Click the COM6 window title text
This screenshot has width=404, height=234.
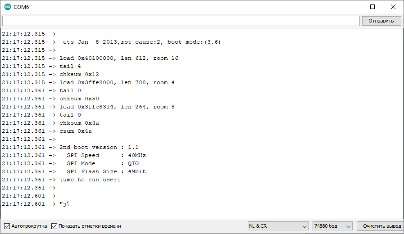pos(22,7)
